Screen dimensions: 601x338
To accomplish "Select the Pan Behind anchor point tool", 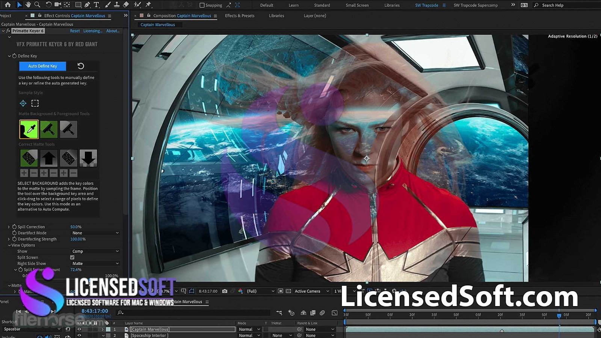I will (67, 5).
